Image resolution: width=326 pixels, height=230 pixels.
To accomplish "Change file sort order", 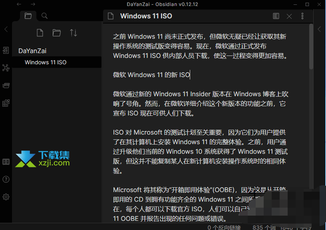I will pos(74,33).
